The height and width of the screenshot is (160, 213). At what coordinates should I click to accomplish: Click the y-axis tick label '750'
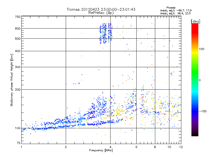click(18, 17)
